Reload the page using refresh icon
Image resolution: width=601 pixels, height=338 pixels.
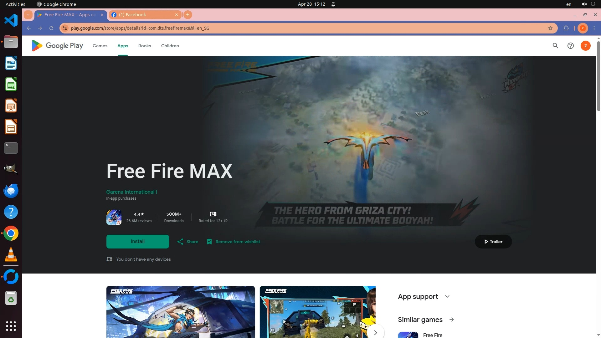point(51,28)
